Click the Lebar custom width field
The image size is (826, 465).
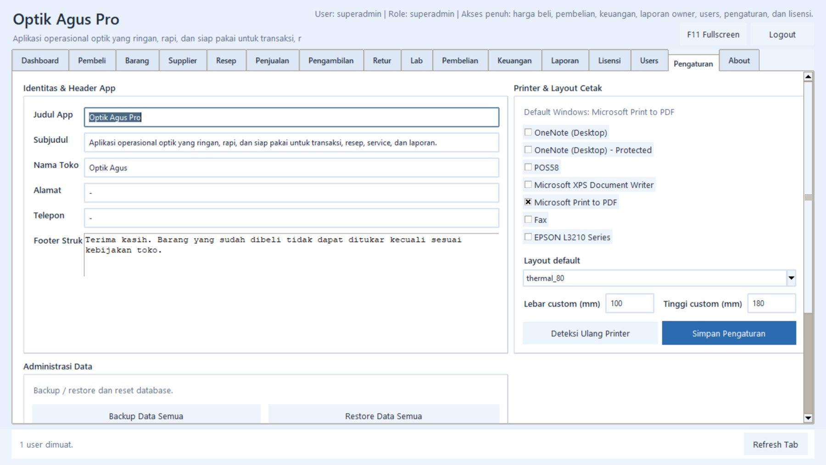630,304
